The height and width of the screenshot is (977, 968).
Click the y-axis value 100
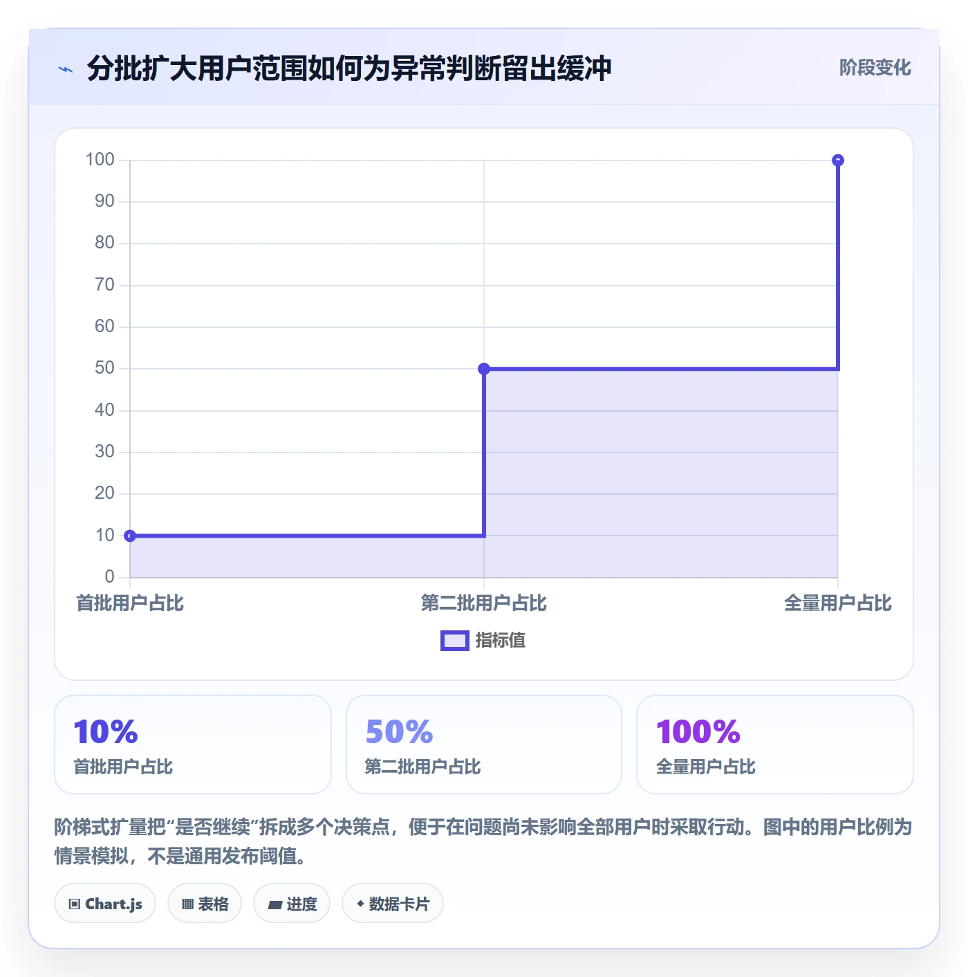[100, 160]
